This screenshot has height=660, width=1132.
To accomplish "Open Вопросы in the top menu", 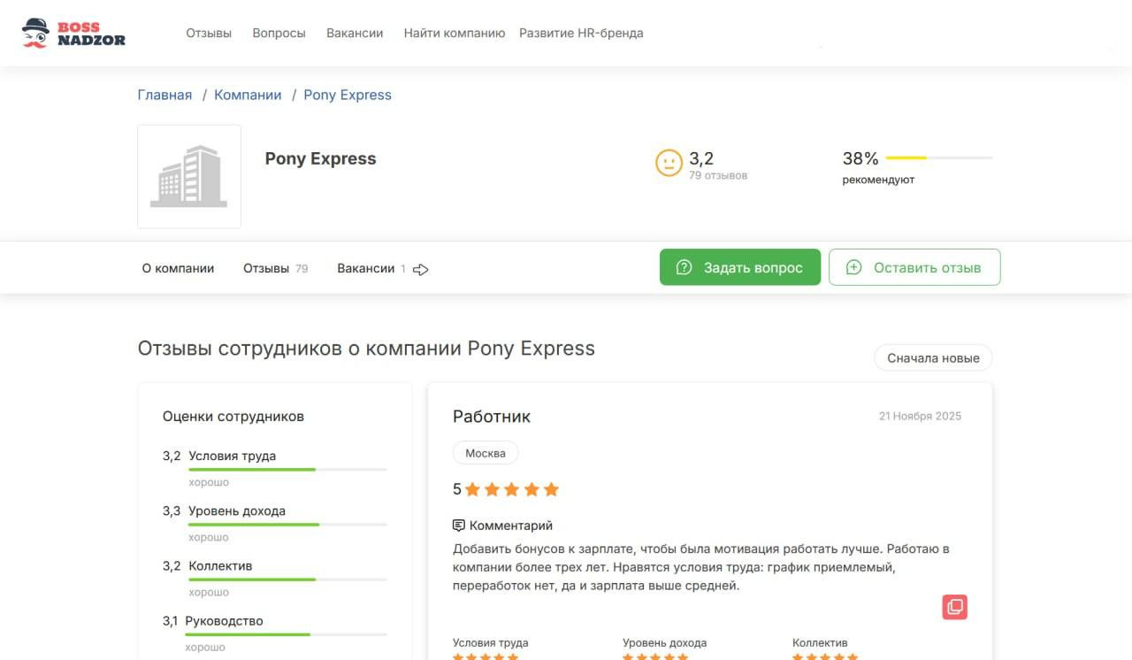I will click(279, 33).
